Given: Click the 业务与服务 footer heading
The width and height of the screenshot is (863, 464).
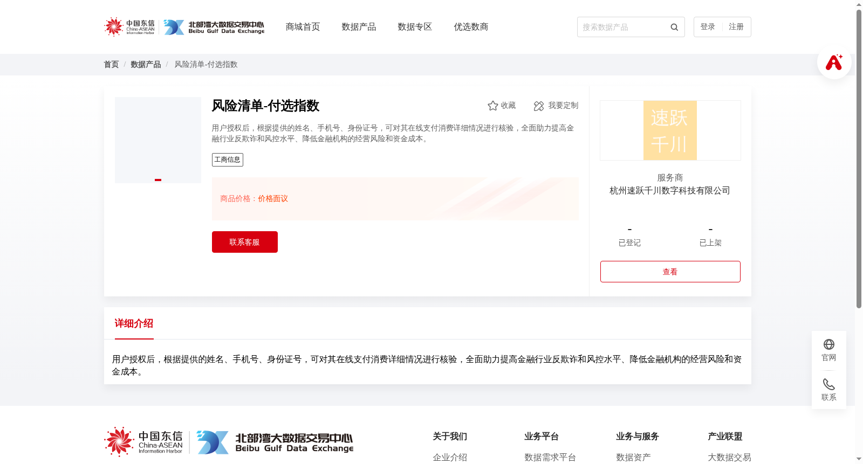Looking at the screenshot, I should click(638, 437).
